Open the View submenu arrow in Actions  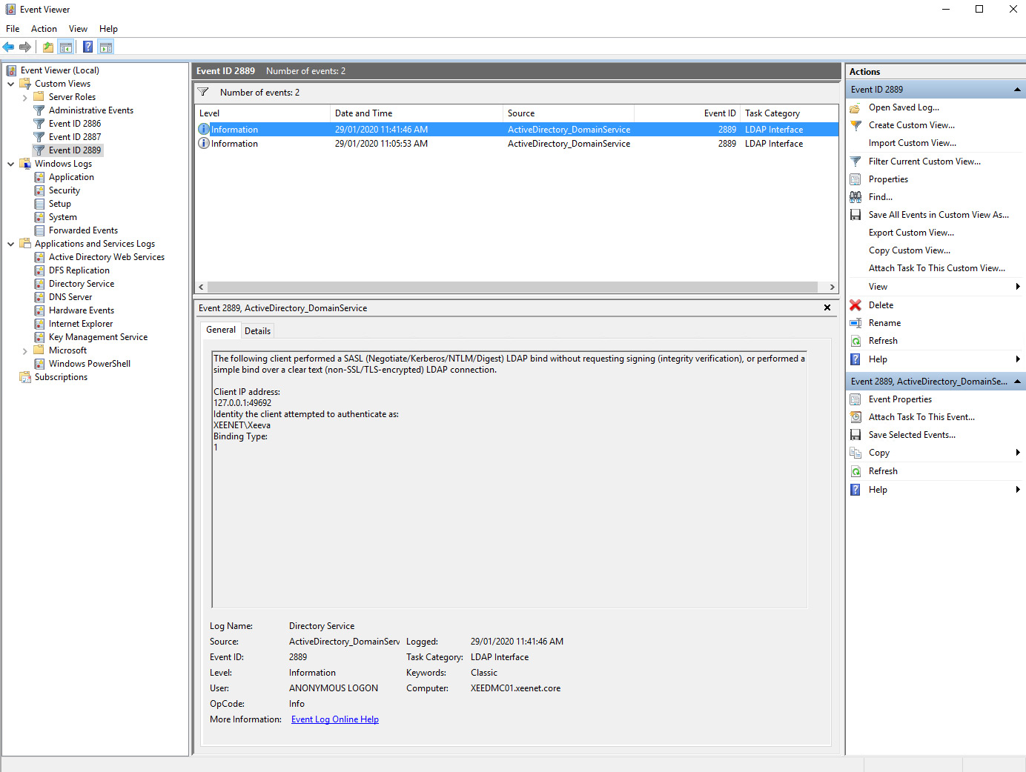click(x=1018, y=287)
